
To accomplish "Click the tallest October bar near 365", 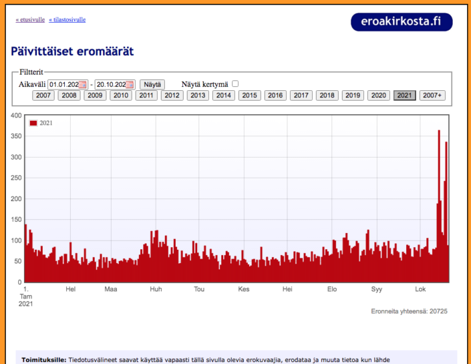I will [x=439, y=206].
